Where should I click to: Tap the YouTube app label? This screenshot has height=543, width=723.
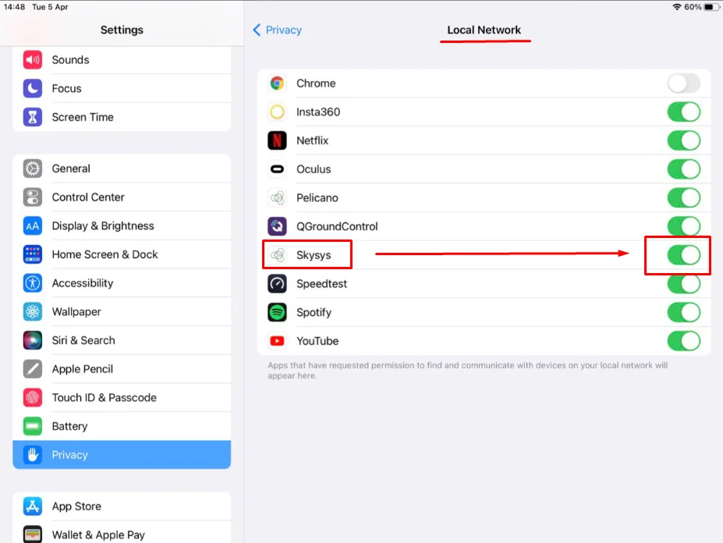317,341
